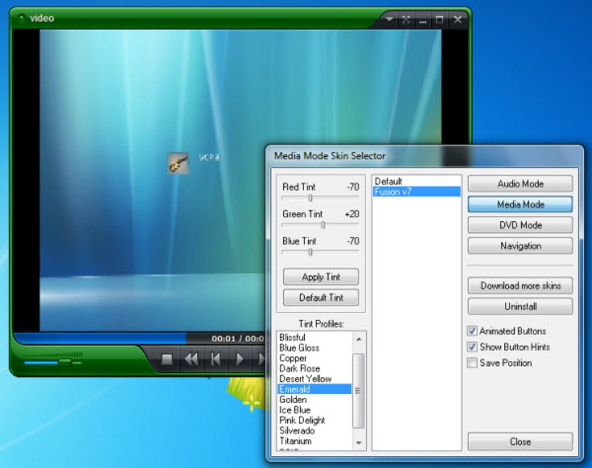This screenshot has height=468, width=592.
Task: Restore the Default Tint
Action: click(320, 297)
